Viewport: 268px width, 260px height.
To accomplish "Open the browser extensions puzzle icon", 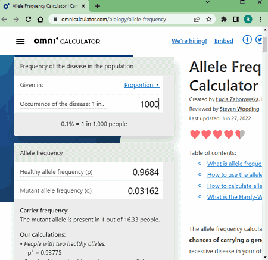I will coord(224,20).
